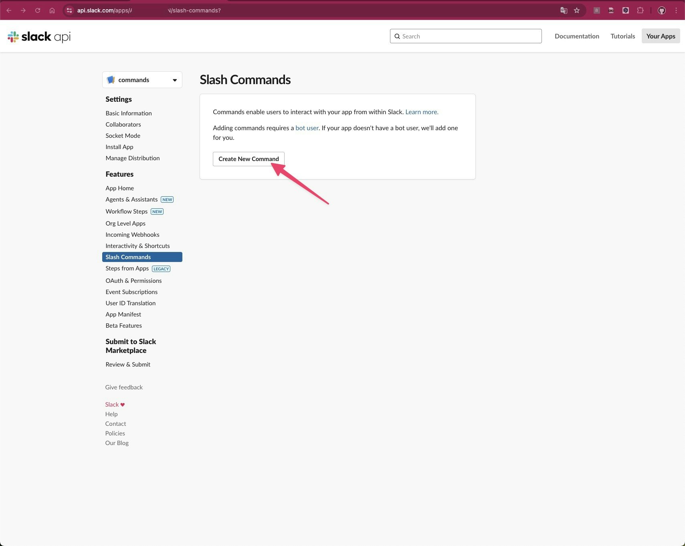685x546 pixels.
Task: Open Collaborators settings
Action: (123, 125)
